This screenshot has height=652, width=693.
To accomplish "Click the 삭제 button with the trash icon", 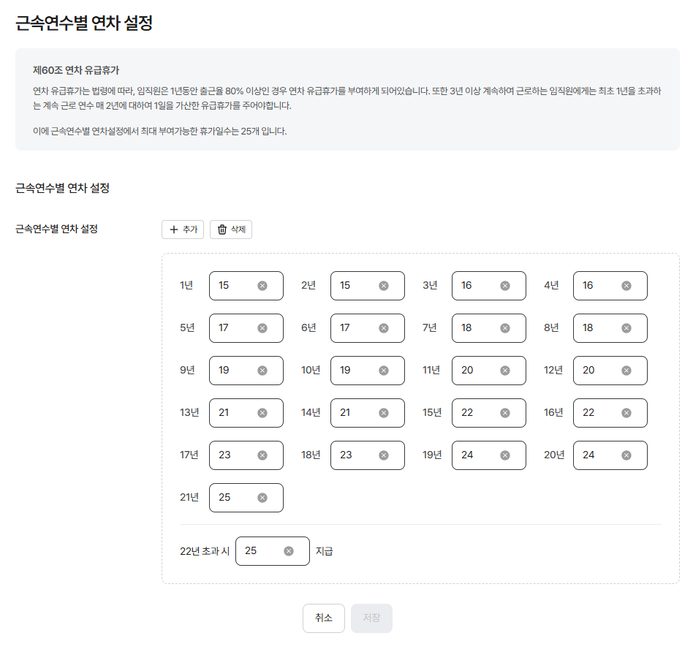I will pos(231,230).
